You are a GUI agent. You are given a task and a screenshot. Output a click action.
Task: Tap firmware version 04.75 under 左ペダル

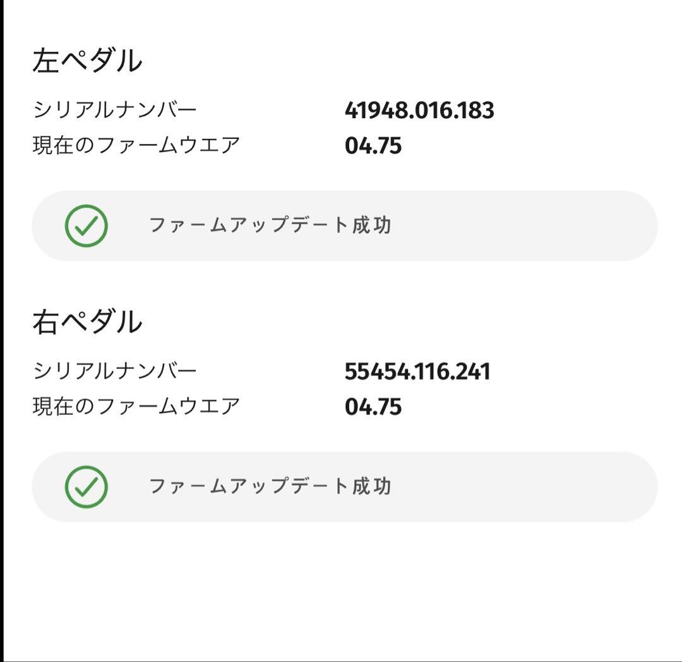click(x=373, y=143)
